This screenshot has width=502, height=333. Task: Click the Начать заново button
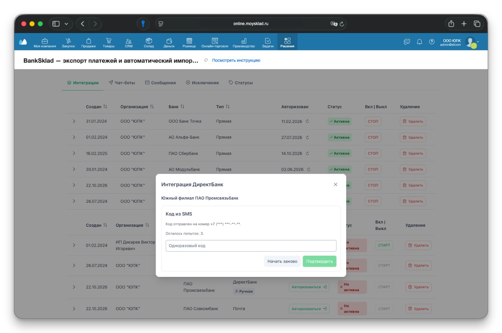(x=282, y=261)
